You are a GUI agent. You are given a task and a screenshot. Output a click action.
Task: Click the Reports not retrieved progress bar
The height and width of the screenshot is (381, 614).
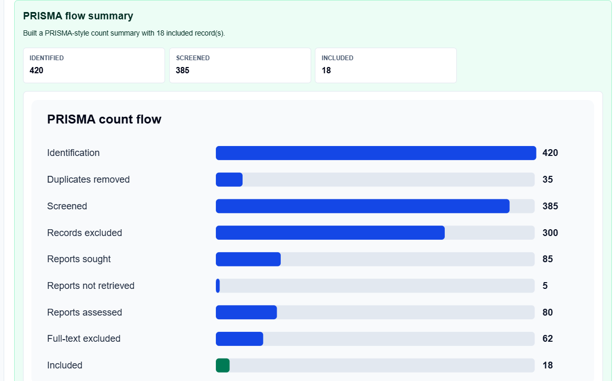[375, 286]
